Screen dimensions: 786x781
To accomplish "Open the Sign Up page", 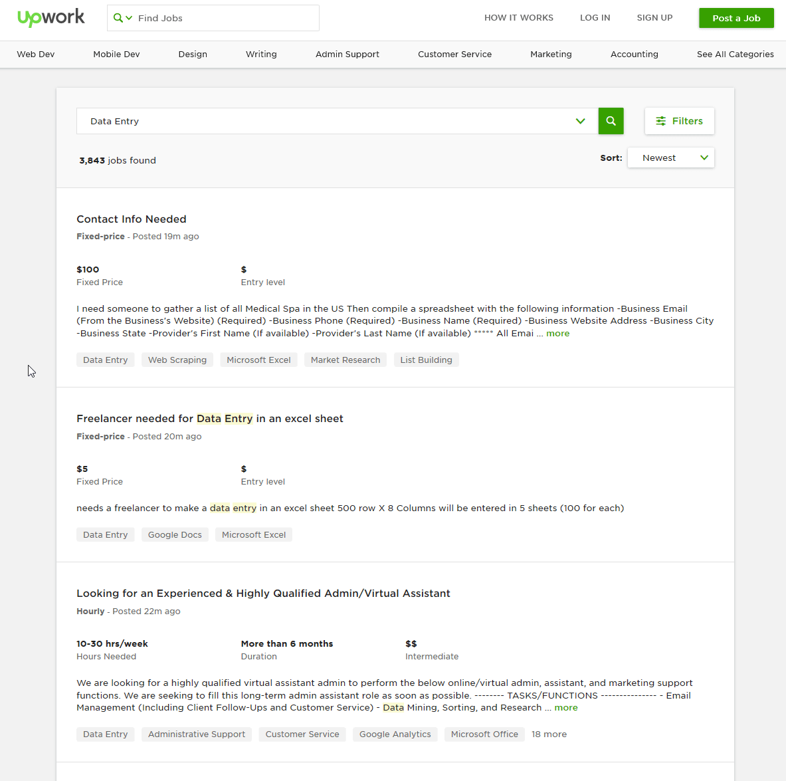I will (654, 17).
